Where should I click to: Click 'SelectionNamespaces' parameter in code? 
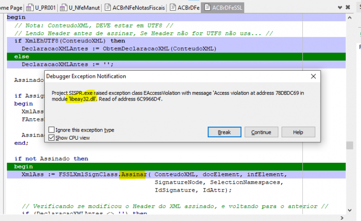coord(245,182)
